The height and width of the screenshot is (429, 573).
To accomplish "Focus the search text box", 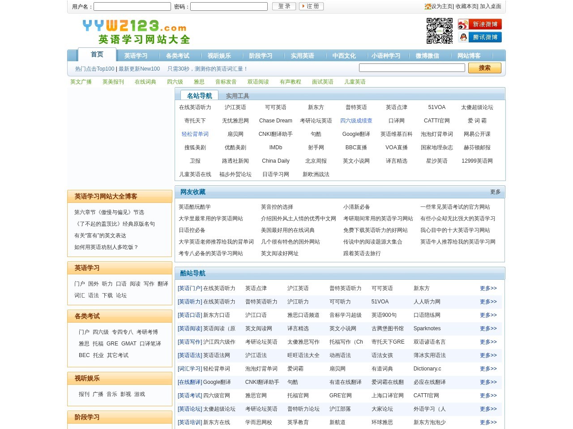I will click(412, 68).
